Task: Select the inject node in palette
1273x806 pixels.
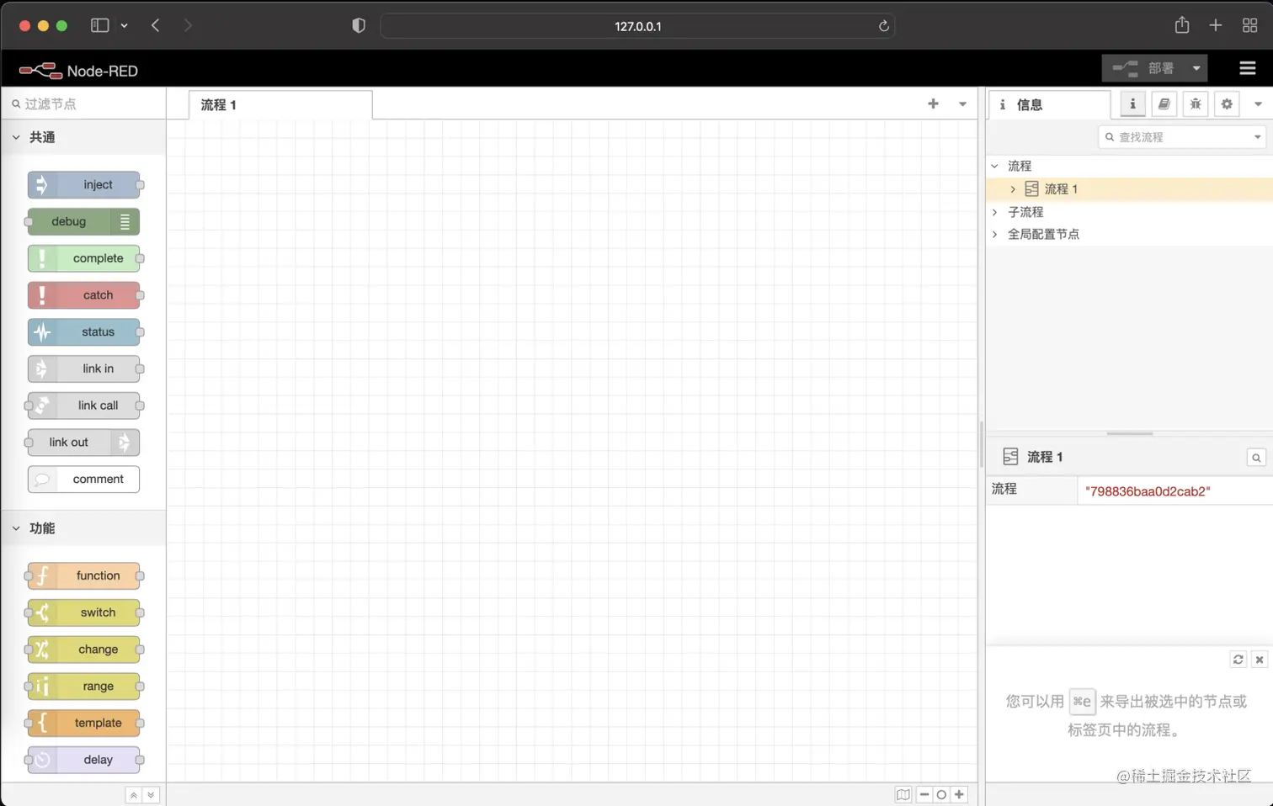Action: [x=83, y=185]
